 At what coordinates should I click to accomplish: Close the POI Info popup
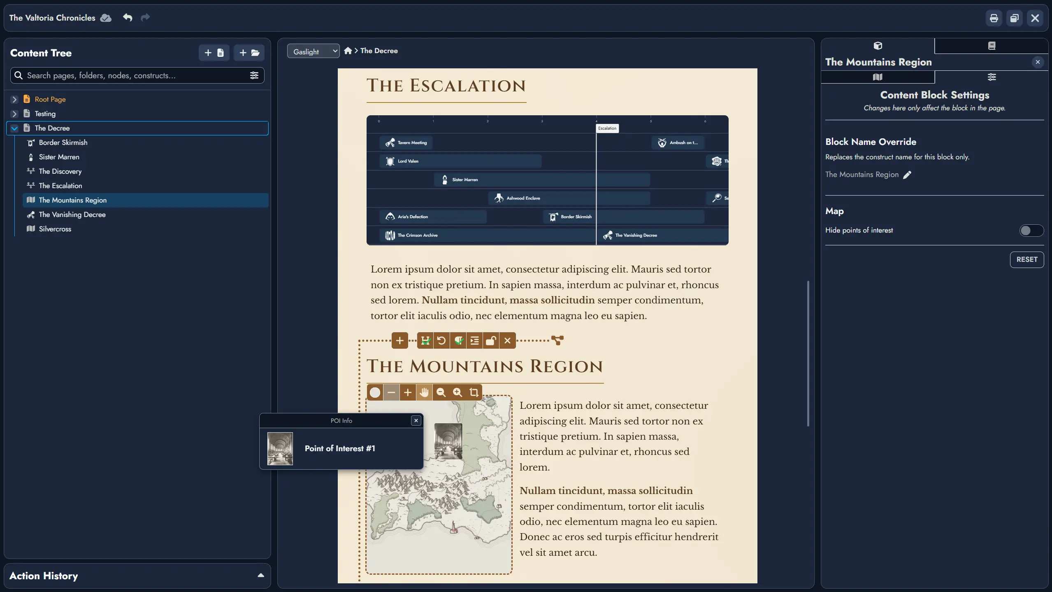(416, 420)
